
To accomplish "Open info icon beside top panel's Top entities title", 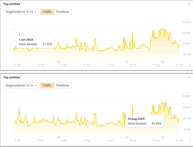I will (x=21, y=3).
